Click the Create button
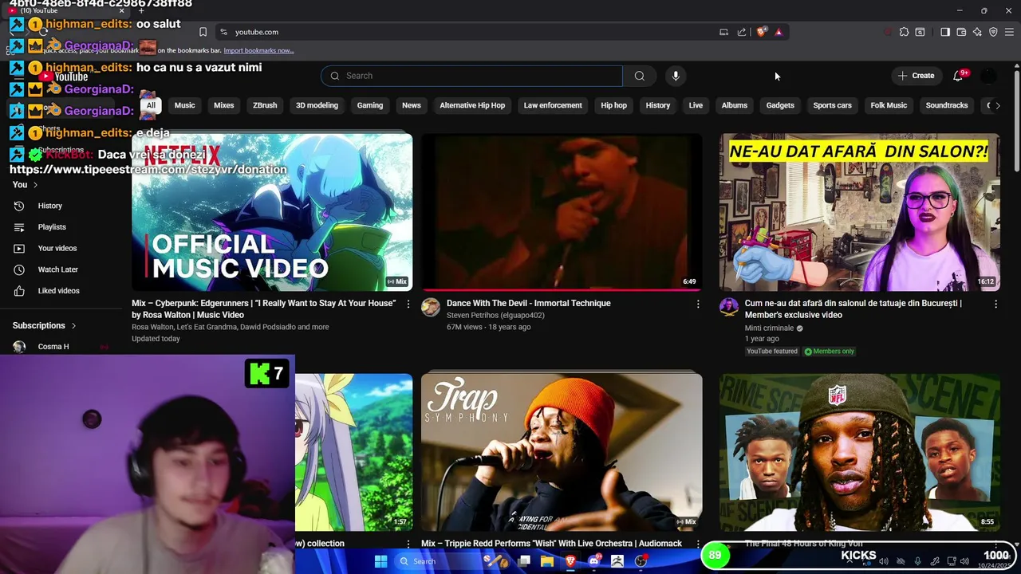Viewport: 1021px width, 574px height. [x=916, y=76]
